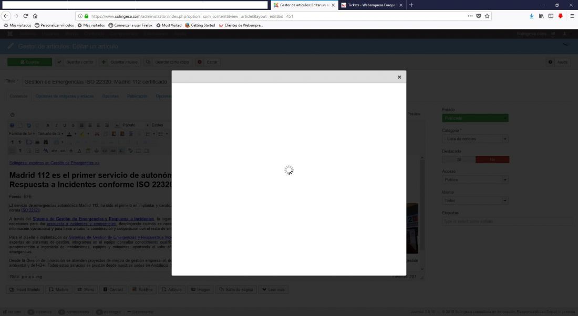Open the Getting Started bookmark

click(x=200, y=25)
